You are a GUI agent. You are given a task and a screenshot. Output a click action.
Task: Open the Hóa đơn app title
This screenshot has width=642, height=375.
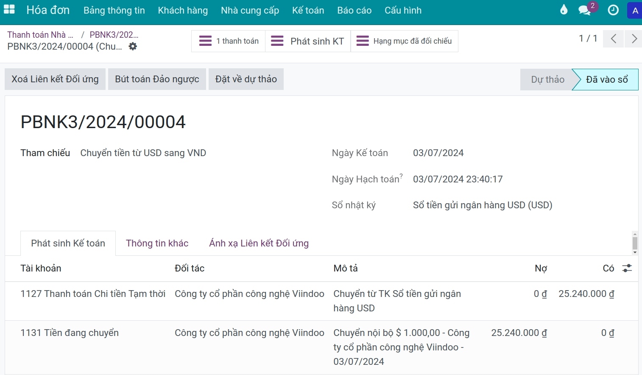click(x=48, y=10)
